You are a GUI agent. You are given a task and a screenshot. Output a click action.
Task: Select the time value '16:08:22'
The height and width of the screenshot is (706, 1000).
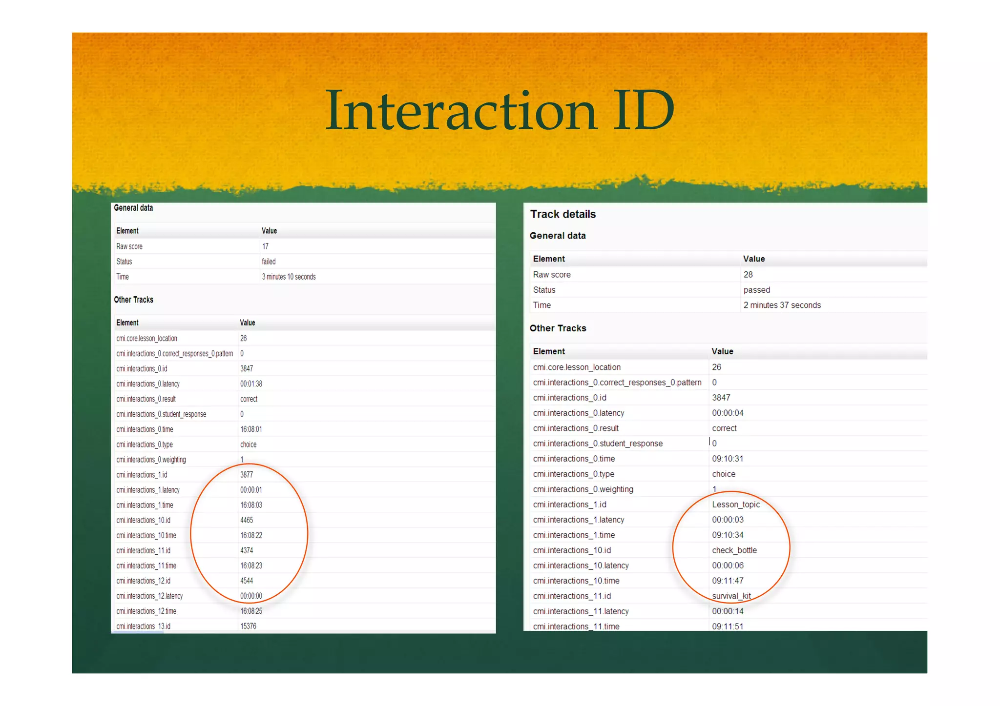(x=251, y=535)
